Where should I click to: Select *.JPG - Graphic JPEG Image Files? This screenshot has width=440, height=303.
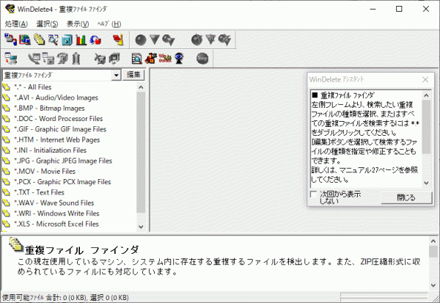62,161
